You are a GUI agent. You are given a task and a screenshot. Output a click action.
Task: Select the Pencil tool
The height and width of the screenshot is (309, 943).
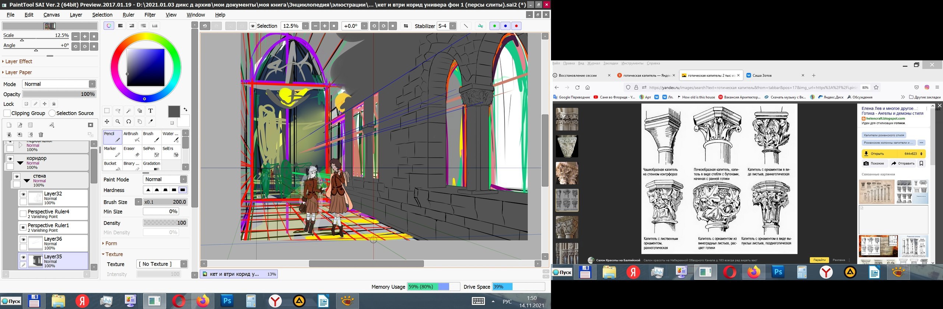tap(112, 137)
